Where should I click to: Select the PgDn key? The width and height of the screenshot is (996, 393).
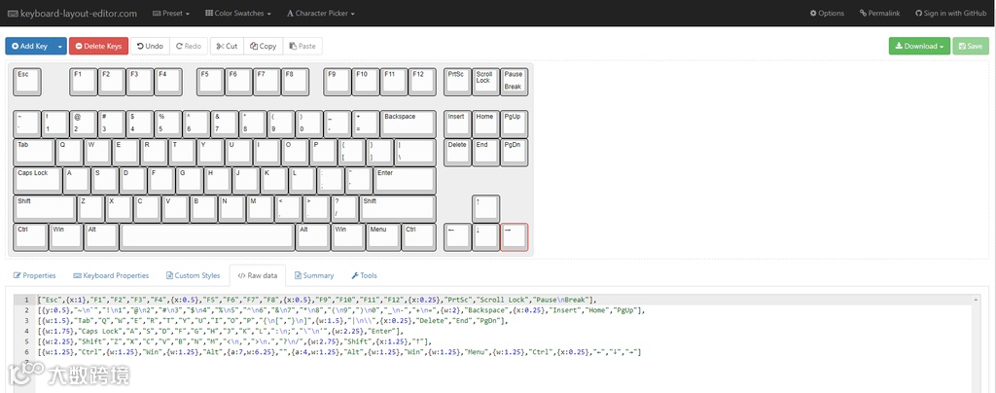click(x=514, y=152)
